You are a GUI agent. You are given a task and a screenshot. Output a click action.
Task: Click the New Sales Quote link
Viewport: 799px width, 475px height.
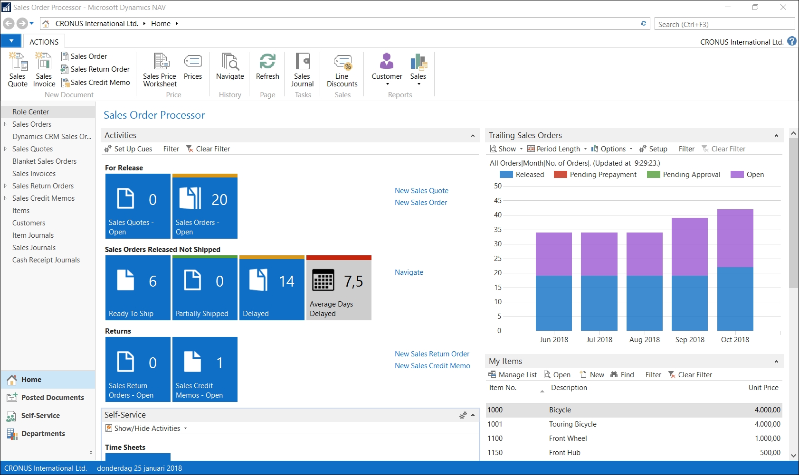click(421, 191)
